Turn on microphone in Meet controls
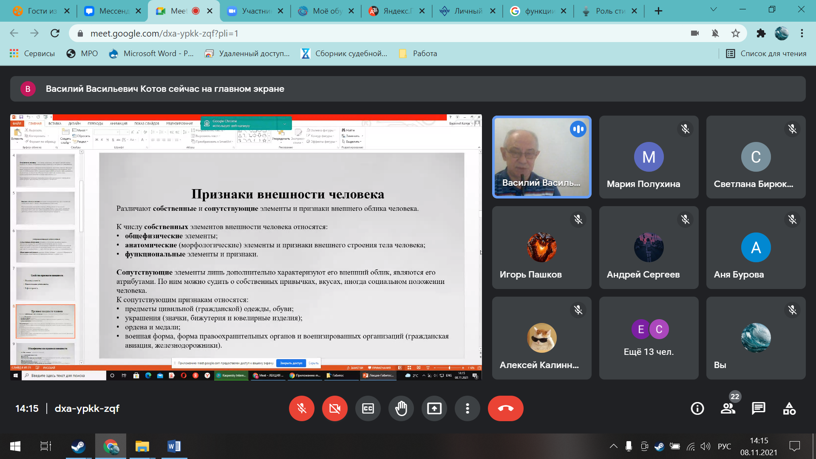 tap(302, 408)
